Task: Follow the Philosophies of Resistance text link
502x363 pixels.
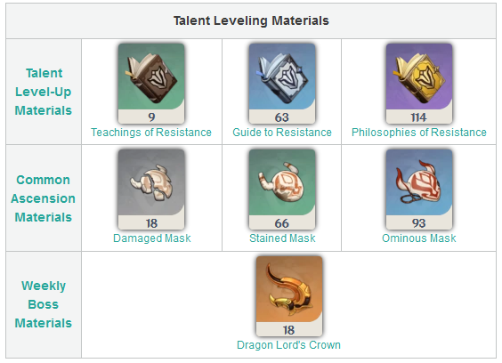Action: 419,133
